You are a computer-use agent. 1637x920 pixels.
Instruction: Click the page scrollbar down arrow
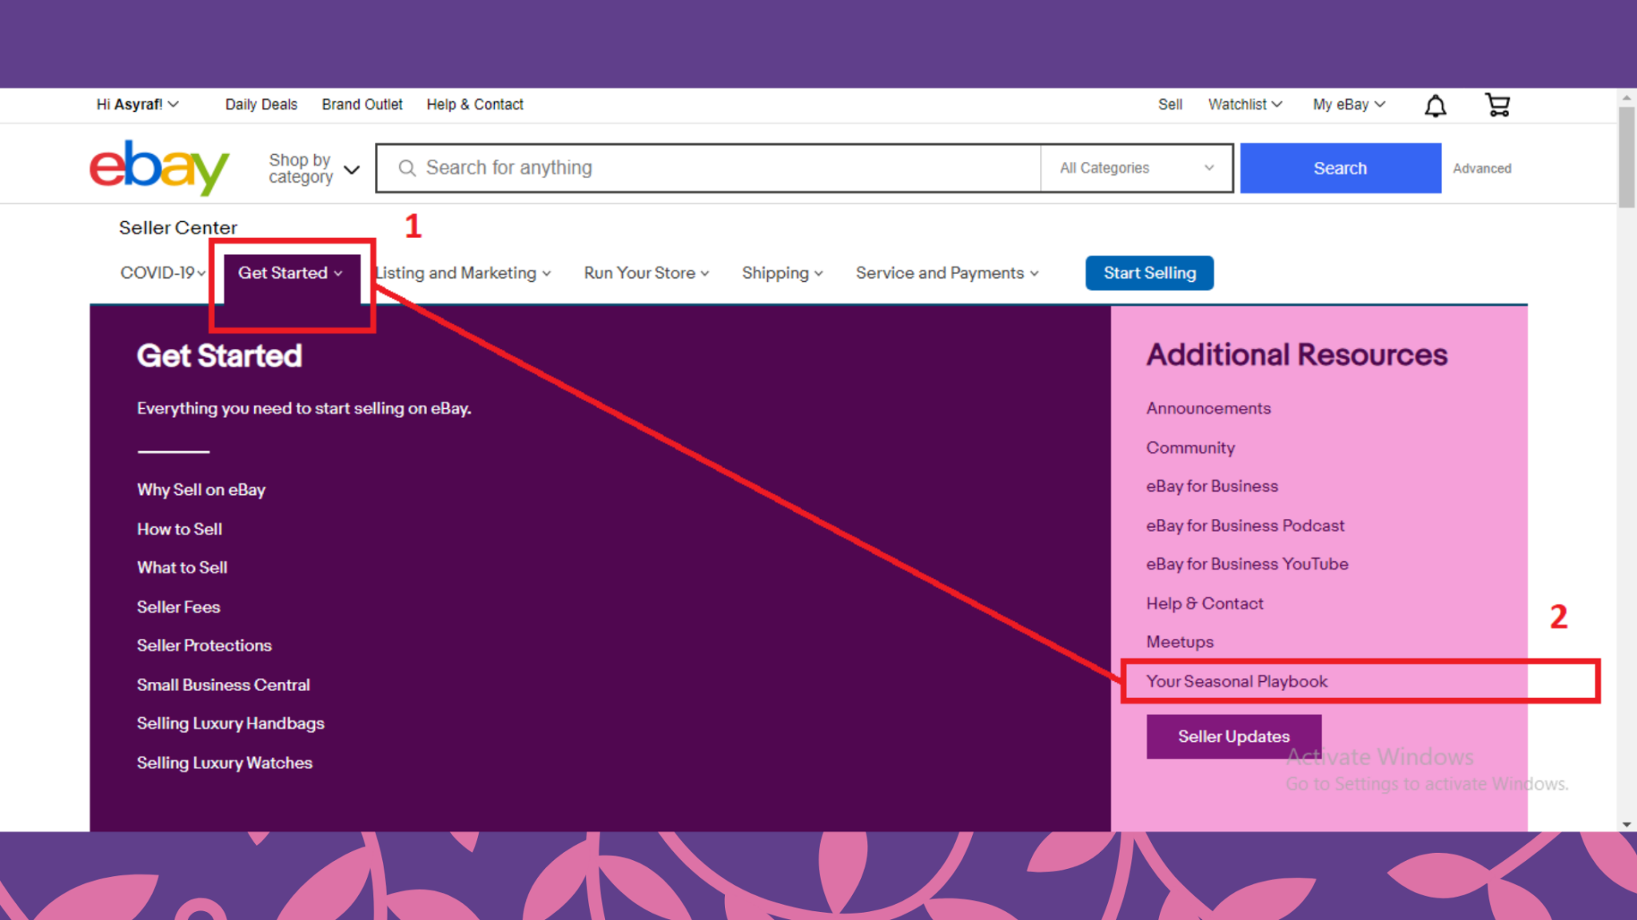click(x=1626, y=823)
